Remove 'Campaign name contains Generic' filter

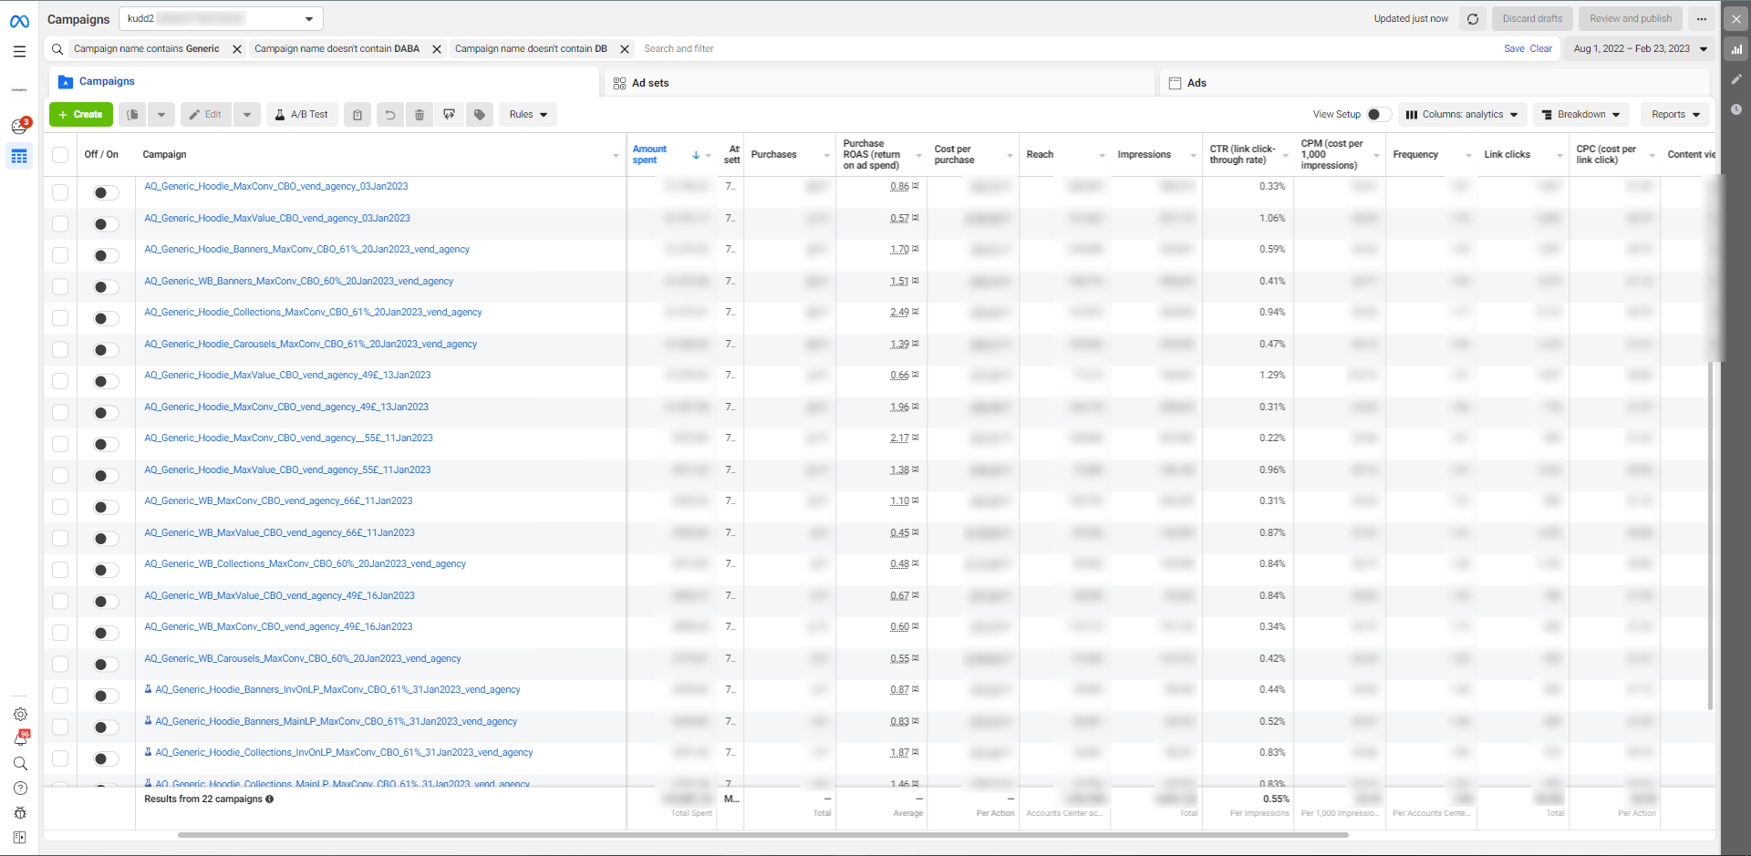point(237,49)
